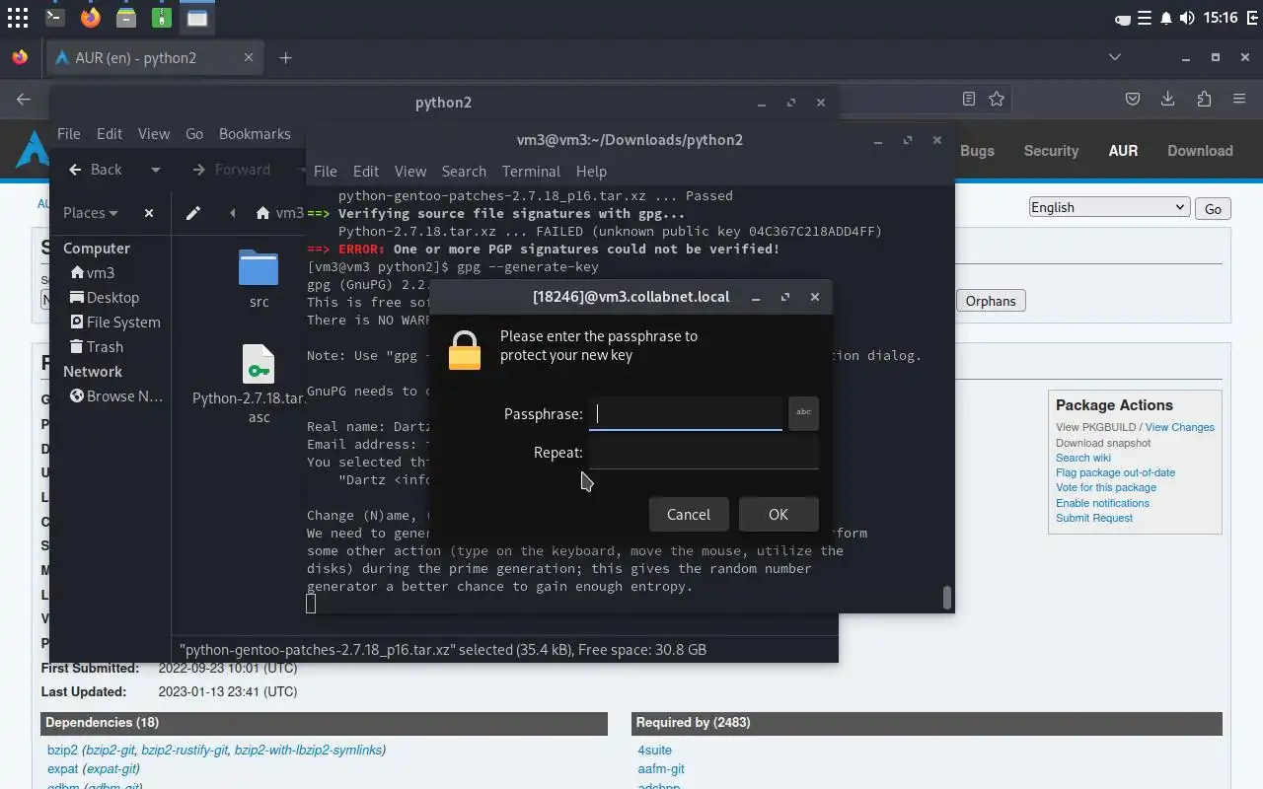Select vm3 home in Places sidebar
This screenshot has width=1263, height=789.
(x=92, y=272)
